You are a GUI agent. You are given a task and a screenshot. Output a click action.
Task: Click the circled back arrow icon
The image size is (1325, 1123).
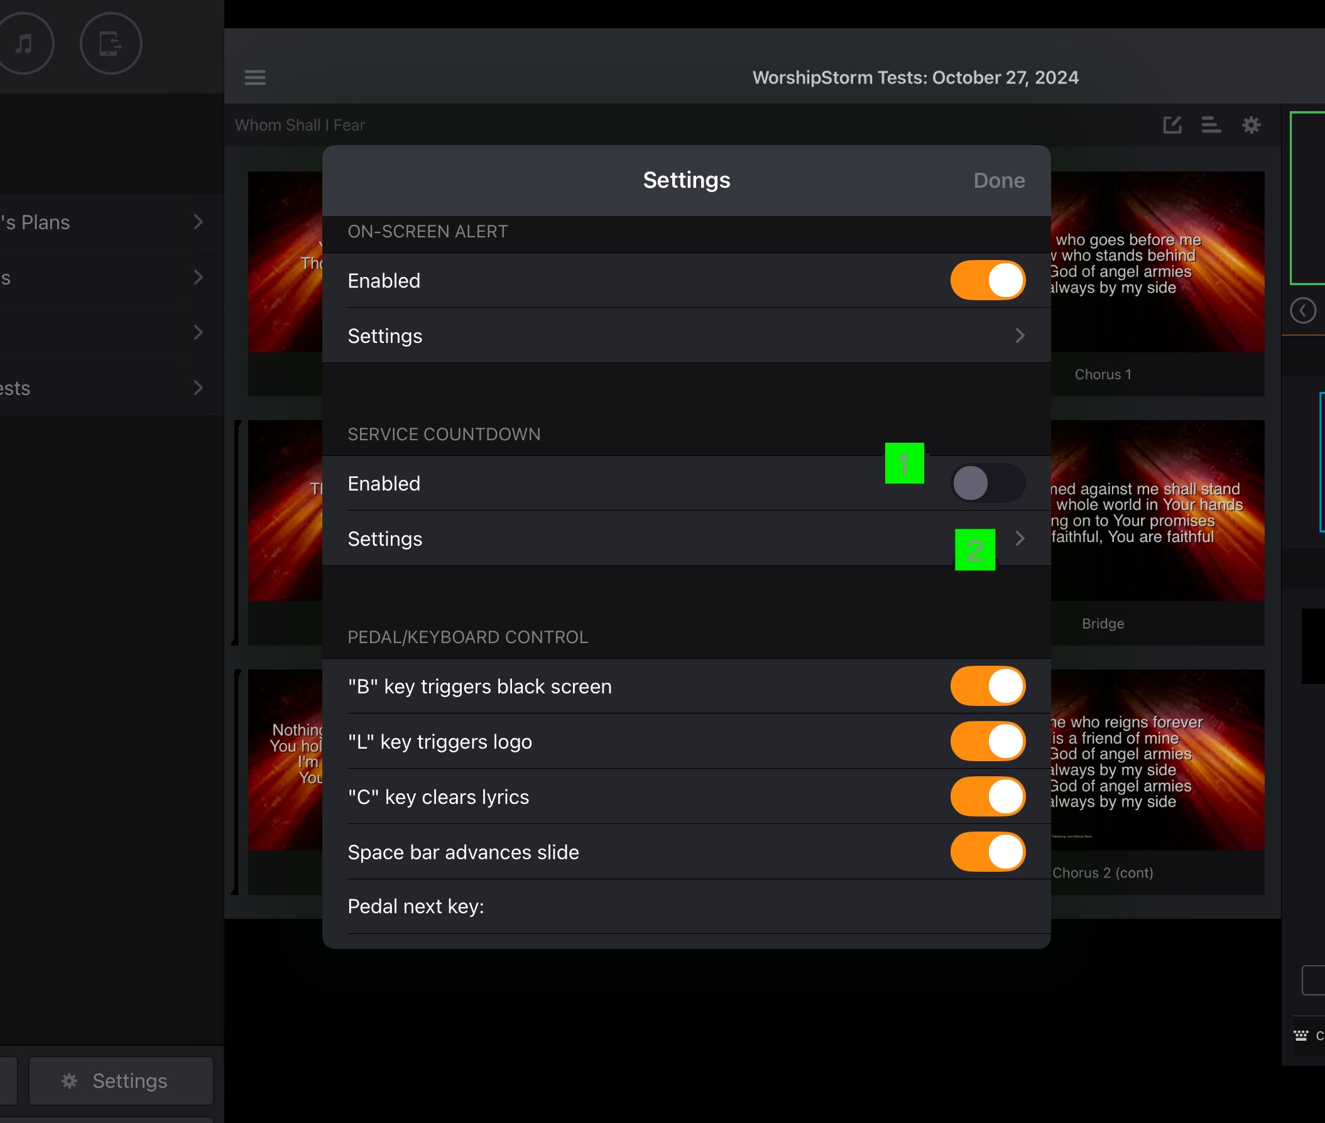click(1303, 311)
